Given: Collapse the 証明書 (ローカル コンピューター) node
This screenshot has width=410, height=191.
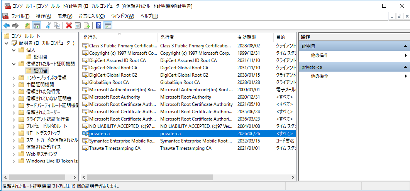Looking at the screenshot, I should click(7, 43).
